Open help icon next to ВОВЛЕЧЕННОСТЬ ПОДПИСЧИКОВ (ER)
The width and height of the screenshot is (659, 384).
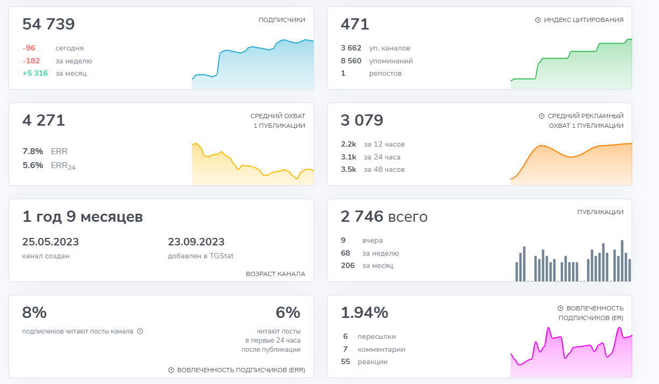pyautogui.click(x=560, y=308)
